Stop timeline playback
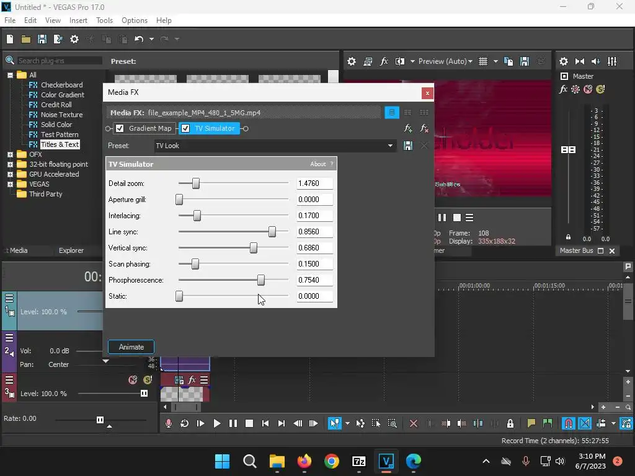Viewport: 635px width, 476px height. 249,423
